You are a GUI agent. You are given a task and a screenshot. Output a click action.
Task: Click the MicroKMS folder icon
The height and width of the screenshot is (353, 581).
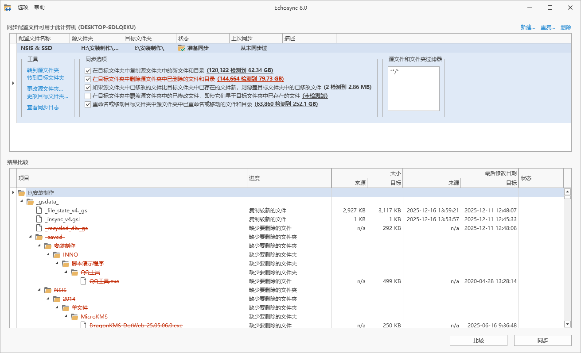click(74, 316)
